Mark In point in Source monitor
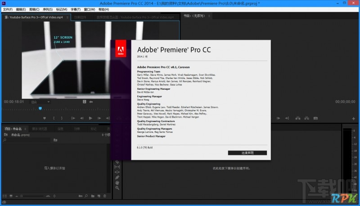The width and height of the screenshot is (360, 206). point(54,118)
